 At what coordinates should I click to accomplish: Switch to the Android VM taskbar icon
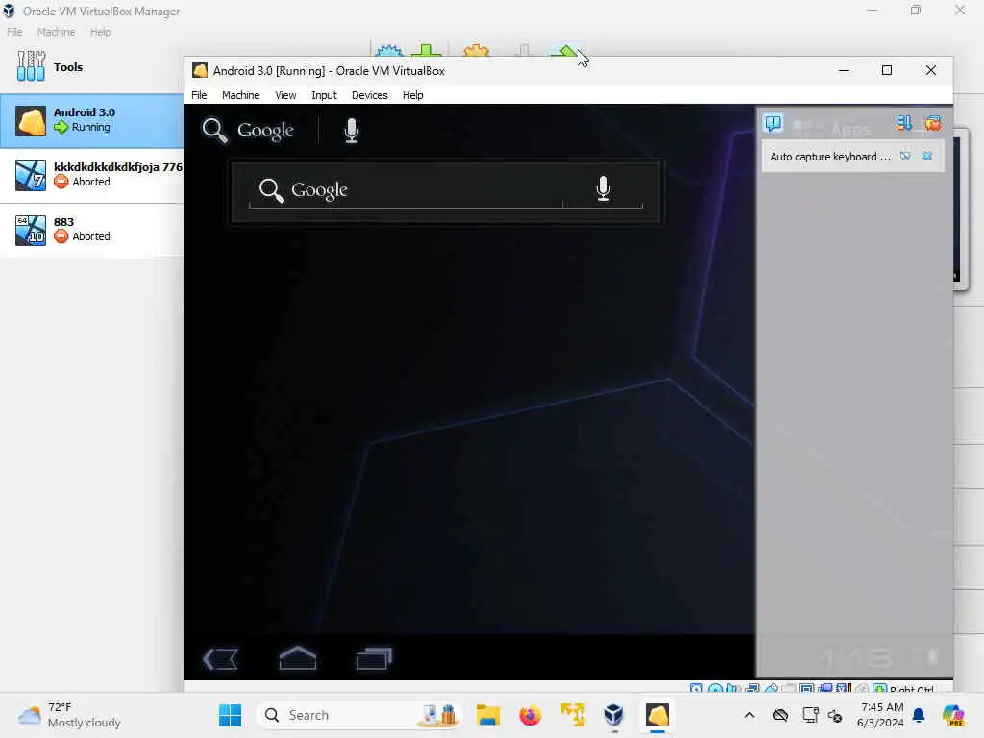coord(657,715)
